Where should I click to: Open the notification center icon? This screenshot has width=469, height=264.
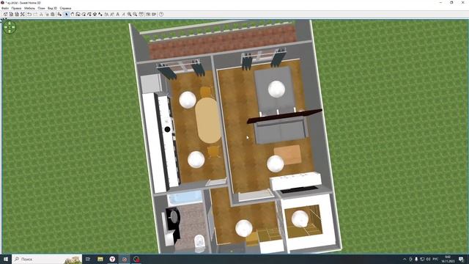click(x=461, y=259)
